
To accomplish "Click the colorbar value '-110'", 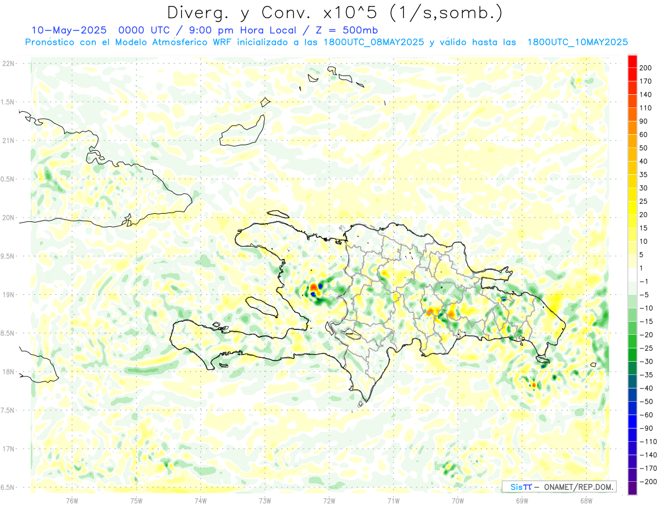I will pyautogui.click(x=647, y=442).
